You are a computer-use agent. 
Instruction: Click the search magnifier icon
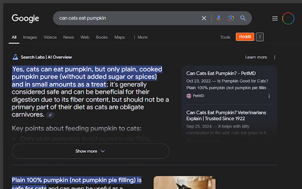(x=243, y=18)
